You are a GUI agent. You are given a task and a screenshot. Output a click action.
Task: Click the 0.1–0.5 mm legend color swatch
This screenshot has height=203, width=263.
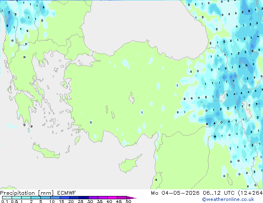pos(7,198)
